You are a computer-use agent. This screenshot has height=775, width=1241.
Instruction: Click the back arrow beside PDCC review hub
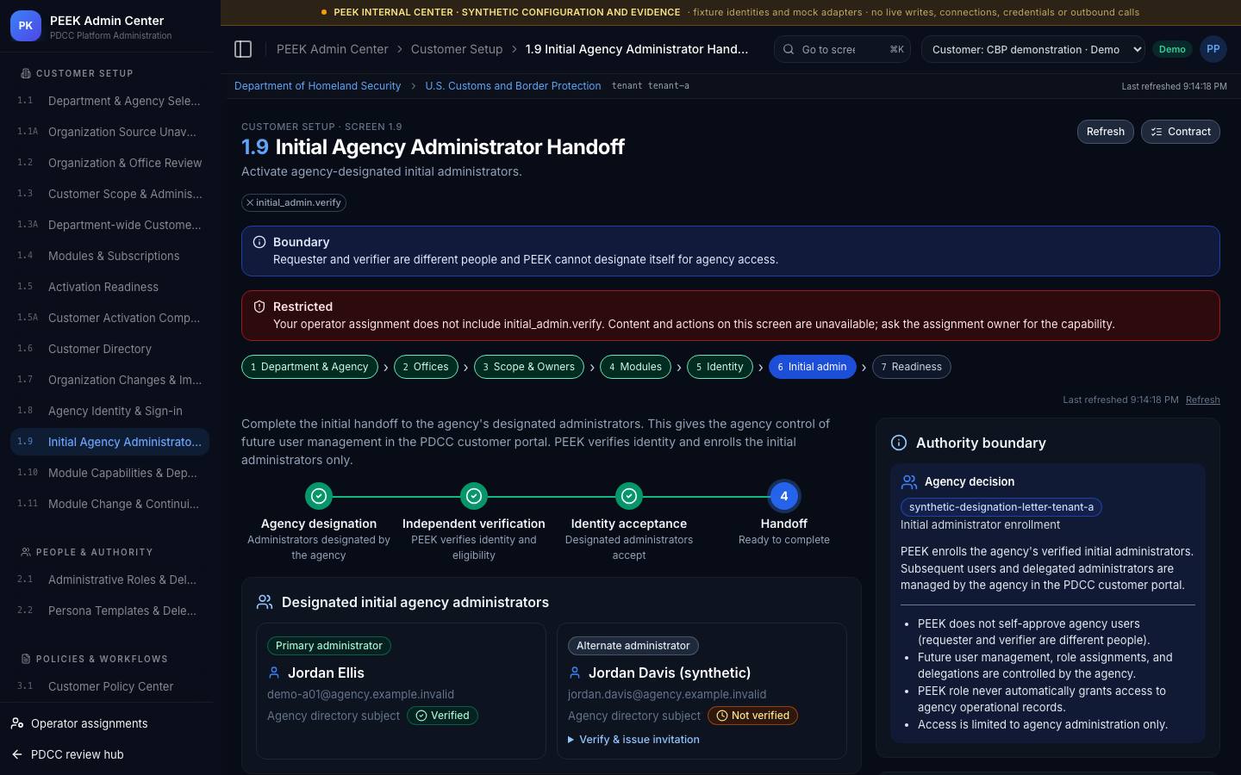(x=17, y=754)
